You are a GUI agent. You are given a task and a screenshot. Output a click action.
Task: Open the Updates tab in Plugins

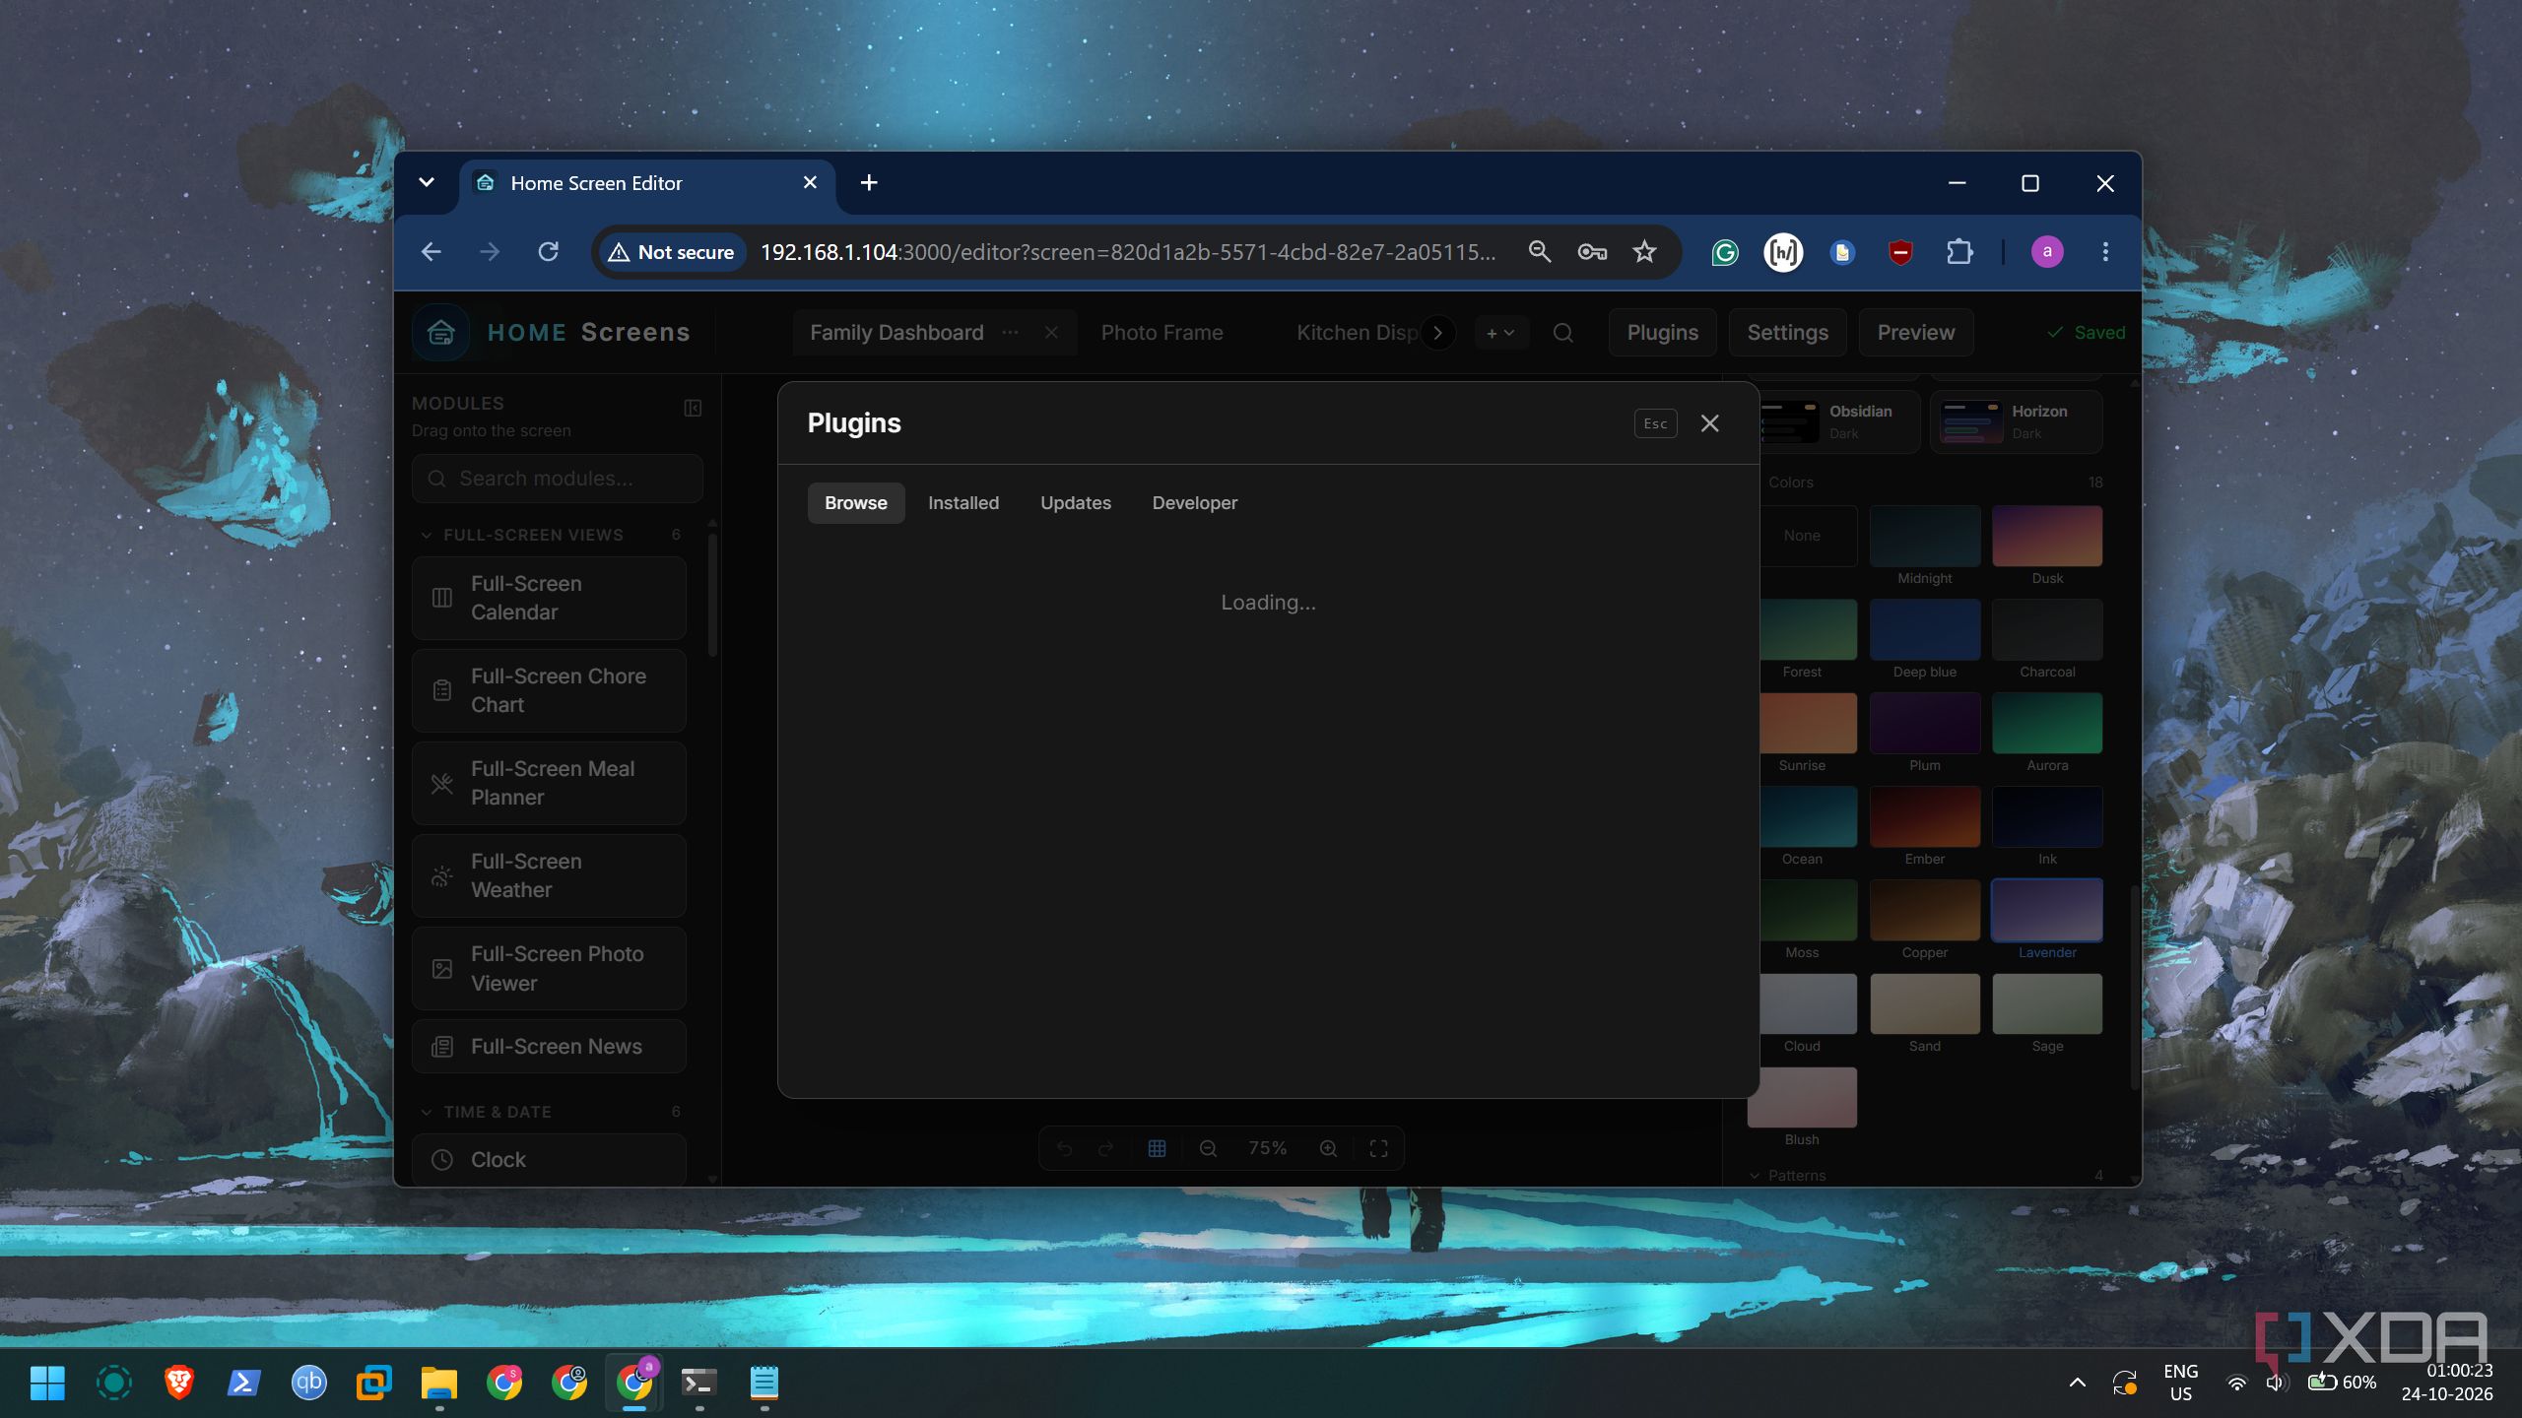tap(1075, 503)
